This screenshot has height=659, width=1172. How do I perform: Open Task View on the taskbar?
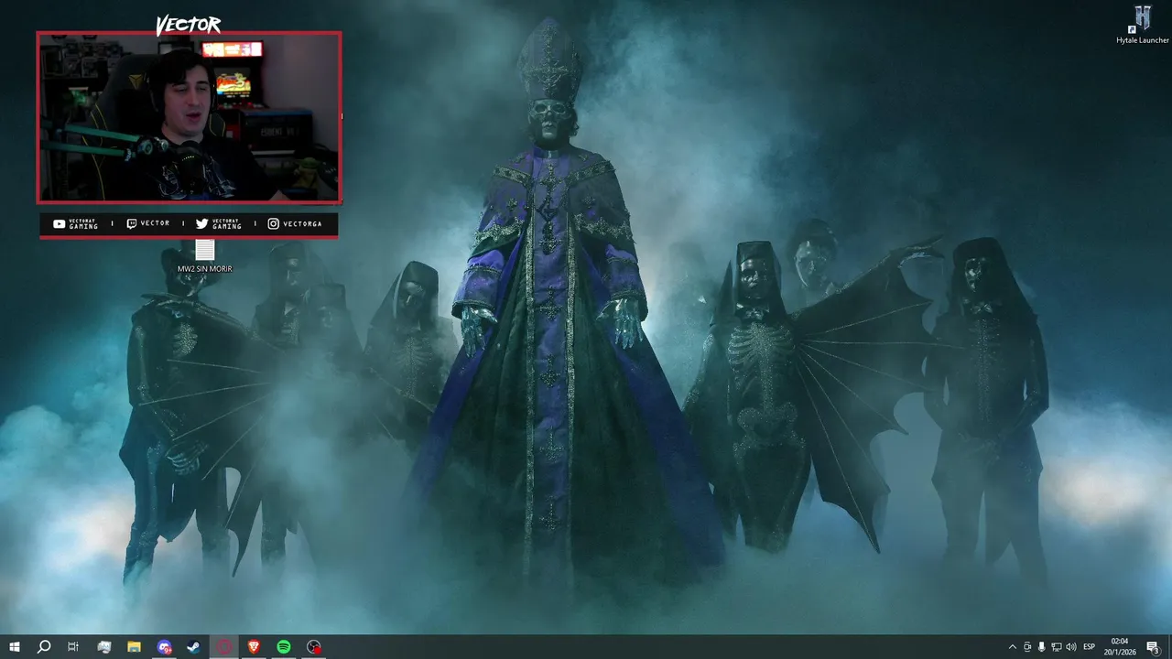[73, 647]
